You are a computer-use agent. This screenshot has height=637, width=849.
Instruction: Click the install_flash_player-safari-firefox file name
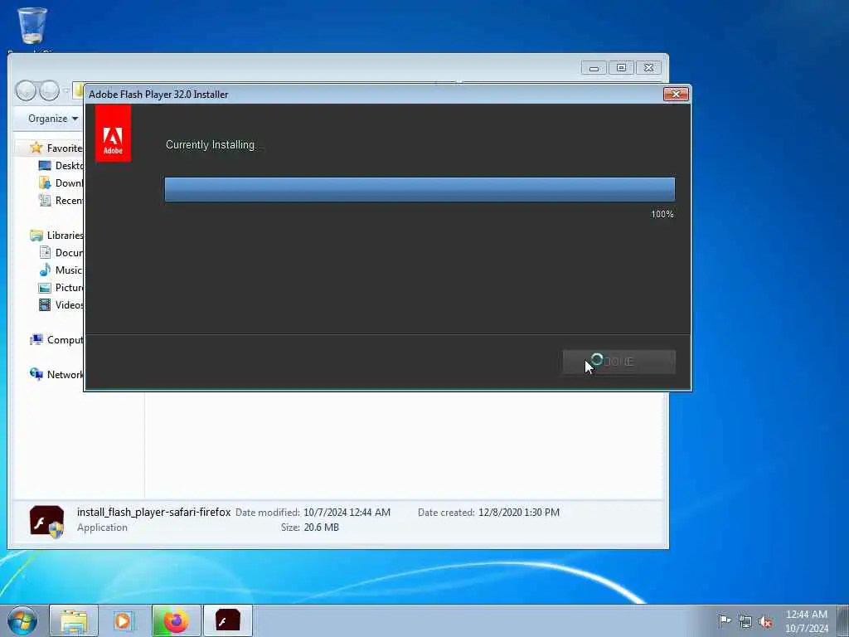click(153, 512)
